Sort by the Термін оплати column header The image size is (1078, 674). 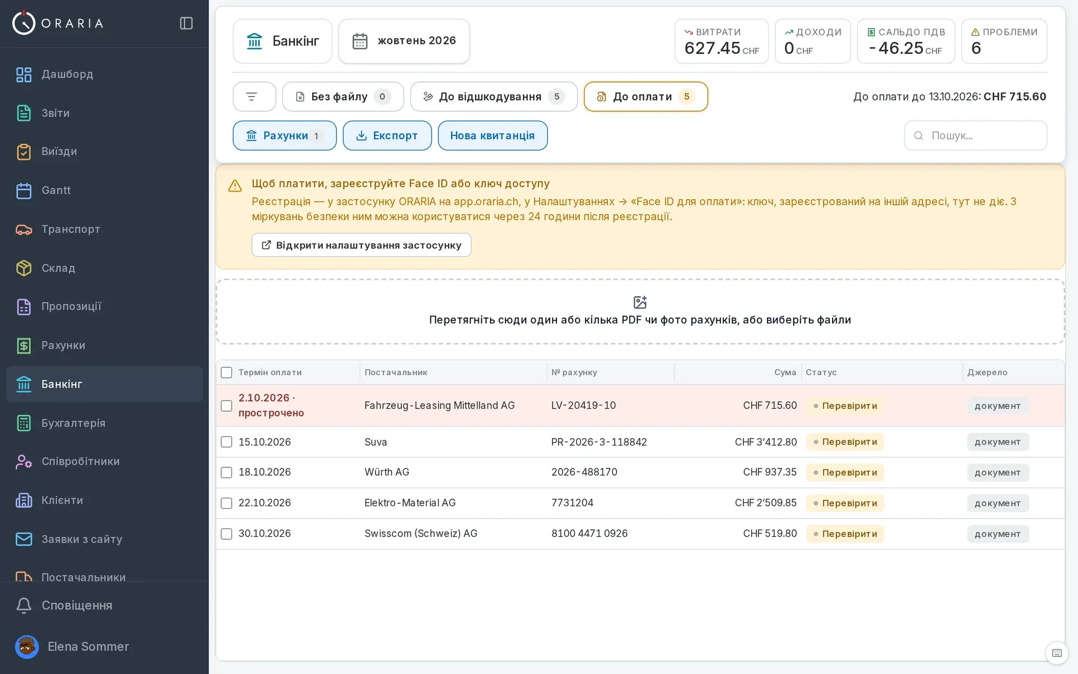[270, 372]
